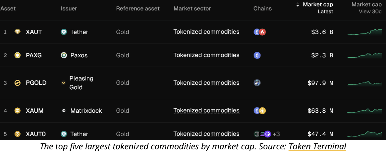Image resolution: width=387 pixels, height=151 pixels.
Task: Click the Reference asset column header
Action: 138,9
